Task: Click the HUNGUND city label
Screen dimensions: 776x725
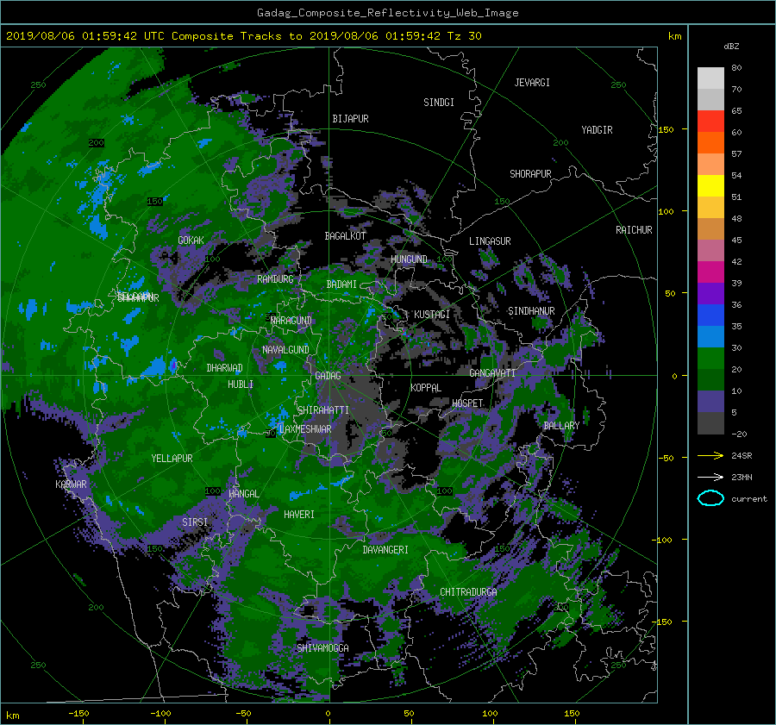Action: [x=409, y=259]
